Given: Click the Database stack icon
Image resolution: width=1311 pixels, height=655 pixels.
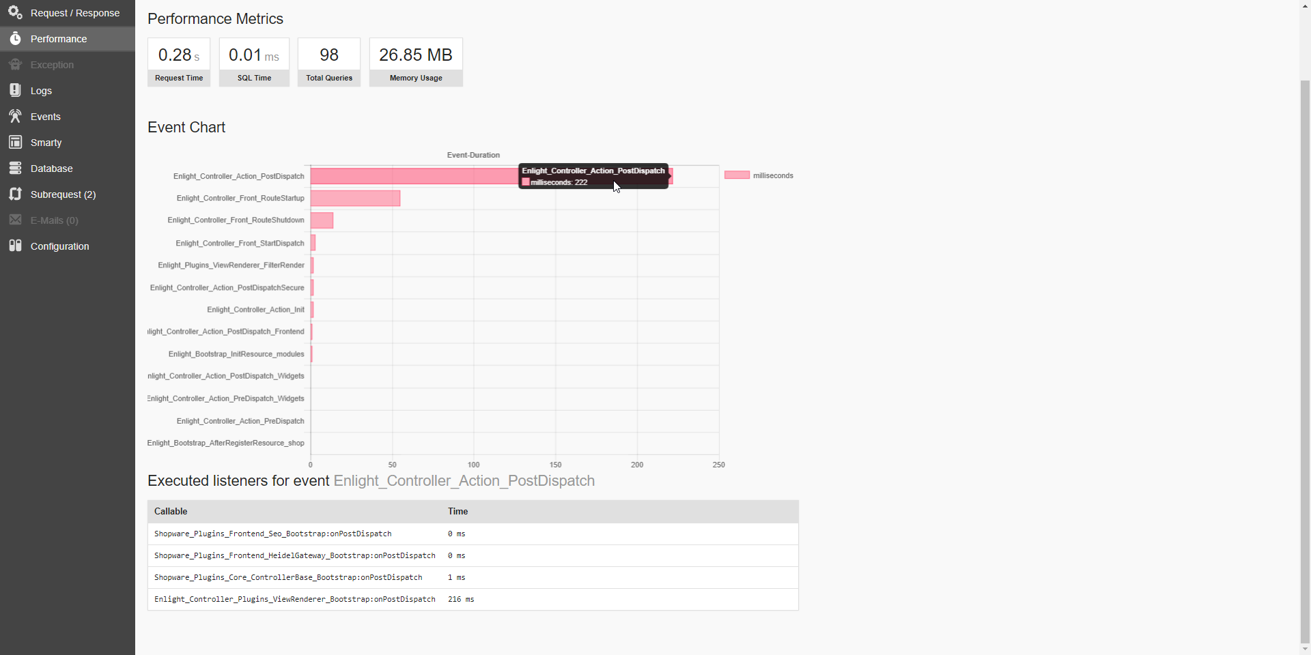Looking at the screenshot, I should [15, 168].
